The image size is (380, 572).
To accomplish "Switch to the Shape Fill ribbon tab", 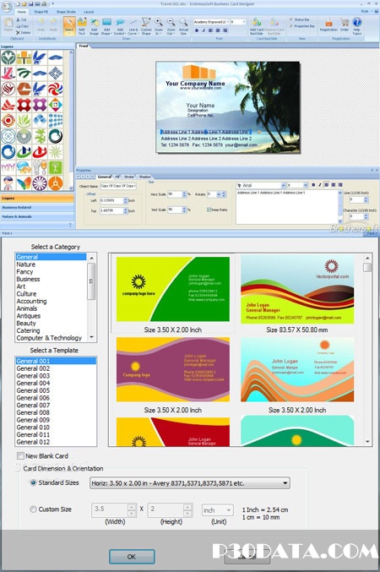I will [x=41, y=12].
